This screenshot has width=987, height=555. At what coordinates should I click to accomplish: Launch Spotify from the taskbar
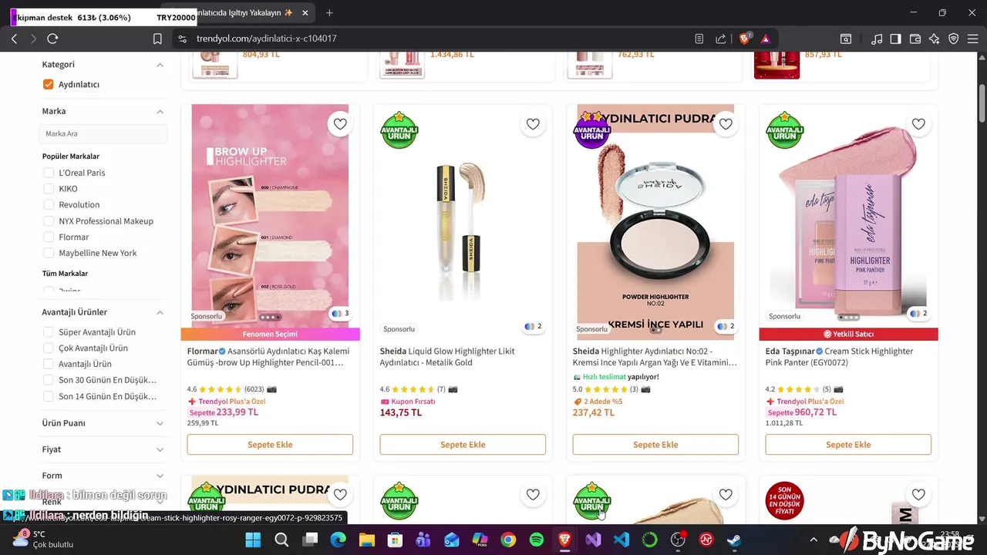coord(537,540)
